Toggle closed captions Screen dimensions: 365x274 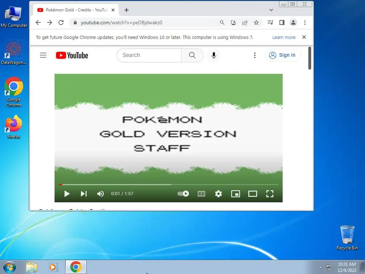point(201,194)
